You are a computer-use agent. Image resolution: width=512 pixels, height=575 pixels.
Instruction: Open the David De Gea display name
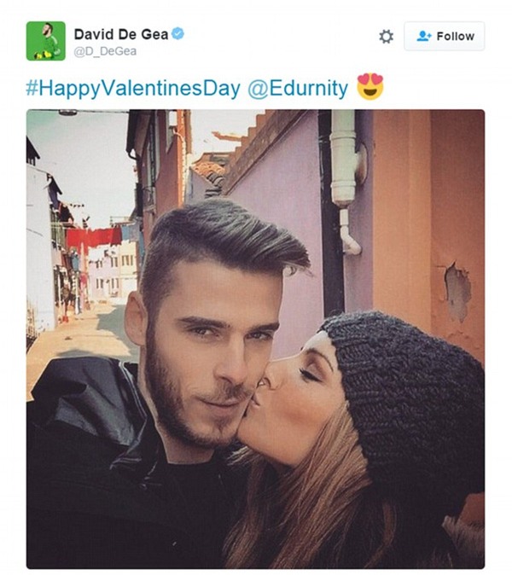tap(121, 34)
